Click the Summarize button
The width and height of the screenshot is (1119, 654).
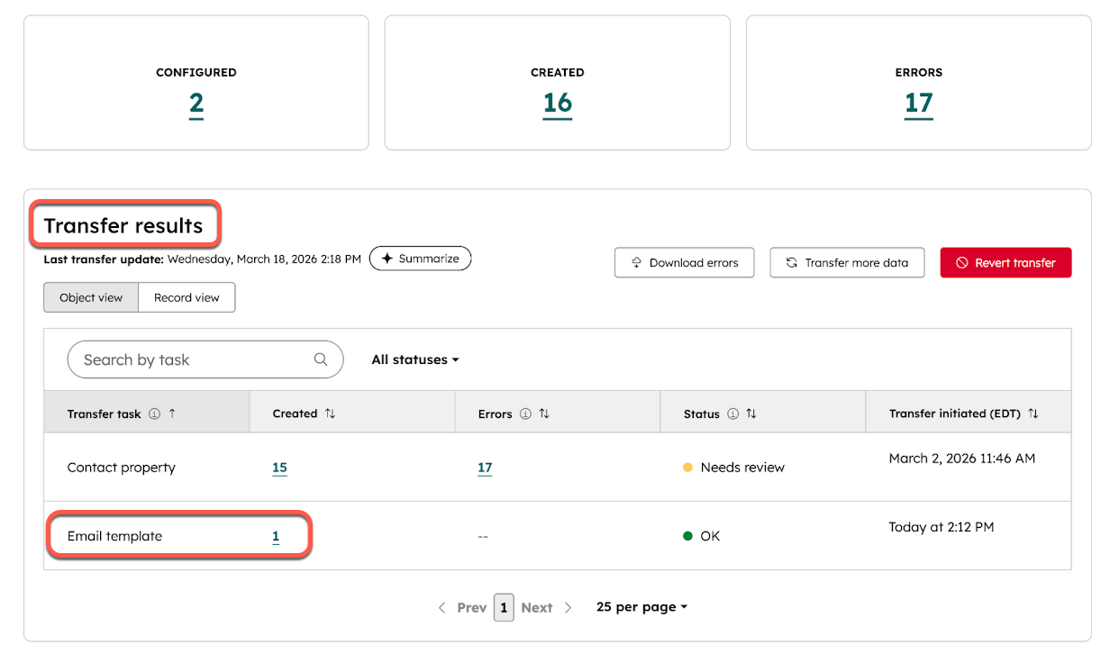420,259
